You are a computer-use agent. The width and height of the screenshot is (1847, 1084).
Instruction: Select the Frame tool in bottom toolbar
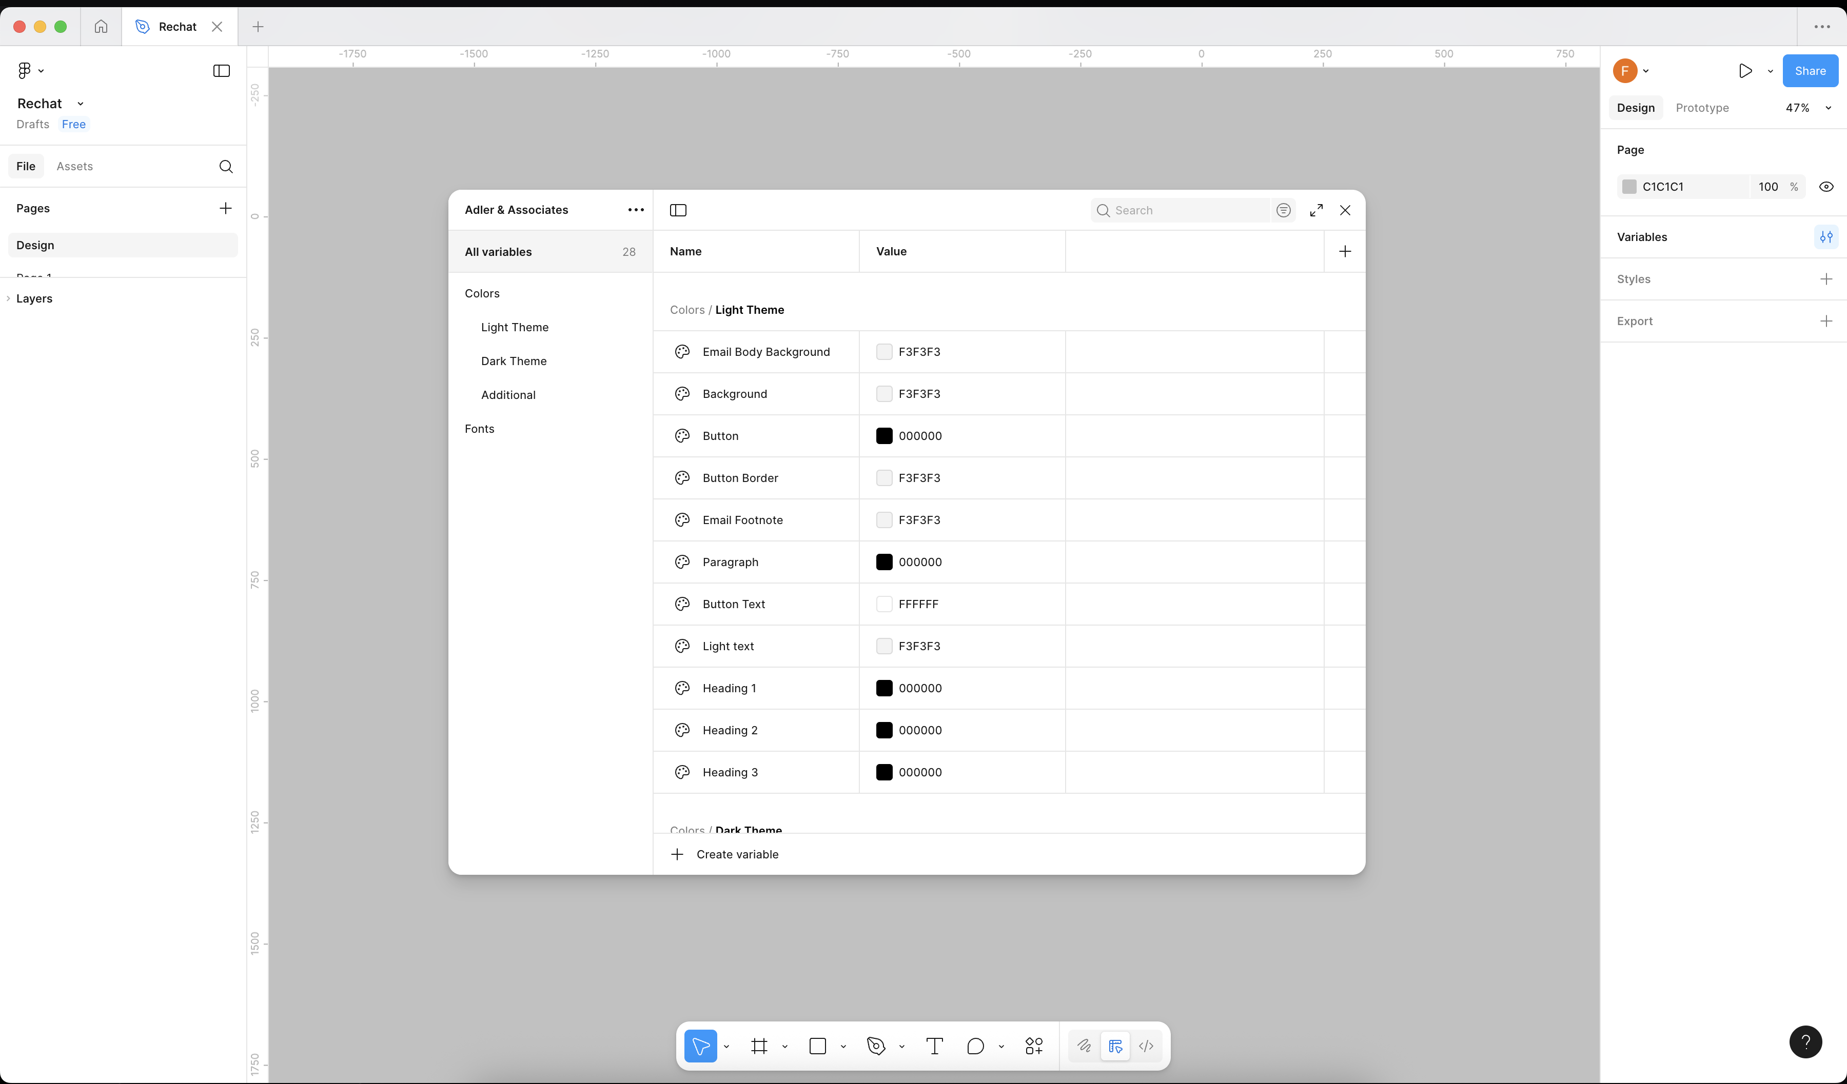759,1046
